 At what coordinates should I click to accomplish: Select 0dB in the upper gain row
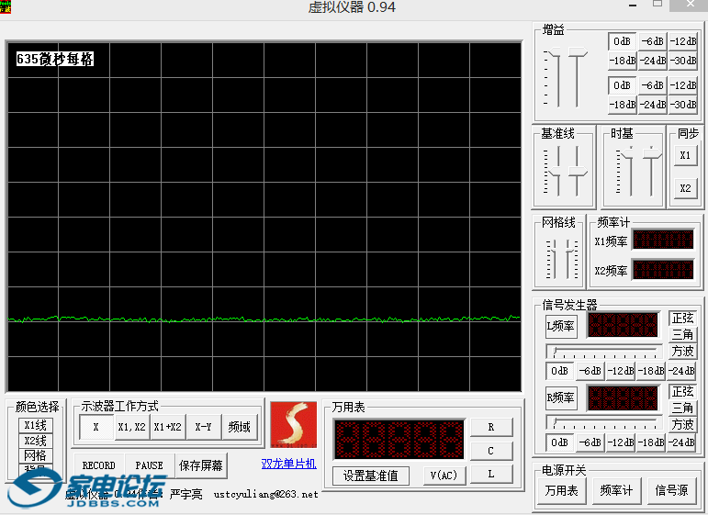click(623, 41)
